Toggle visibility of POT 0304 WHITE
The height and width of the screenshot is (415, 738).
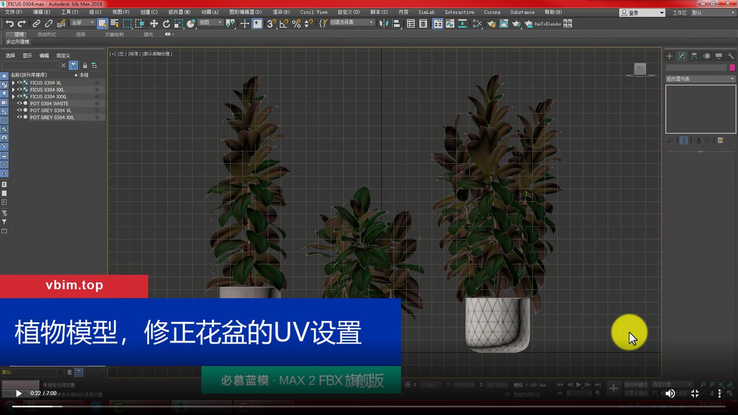coord(19,103)
